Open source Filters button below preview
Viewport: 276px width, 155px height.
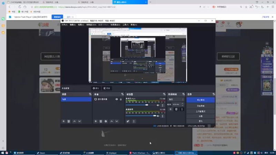pos(107,88)
